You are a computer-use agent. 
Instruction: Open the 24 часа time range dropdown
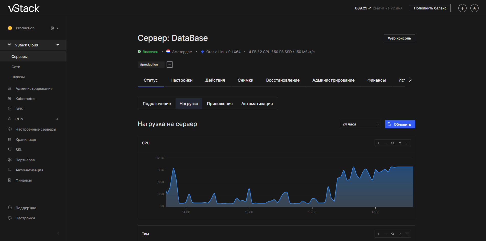tap(360, 124)
